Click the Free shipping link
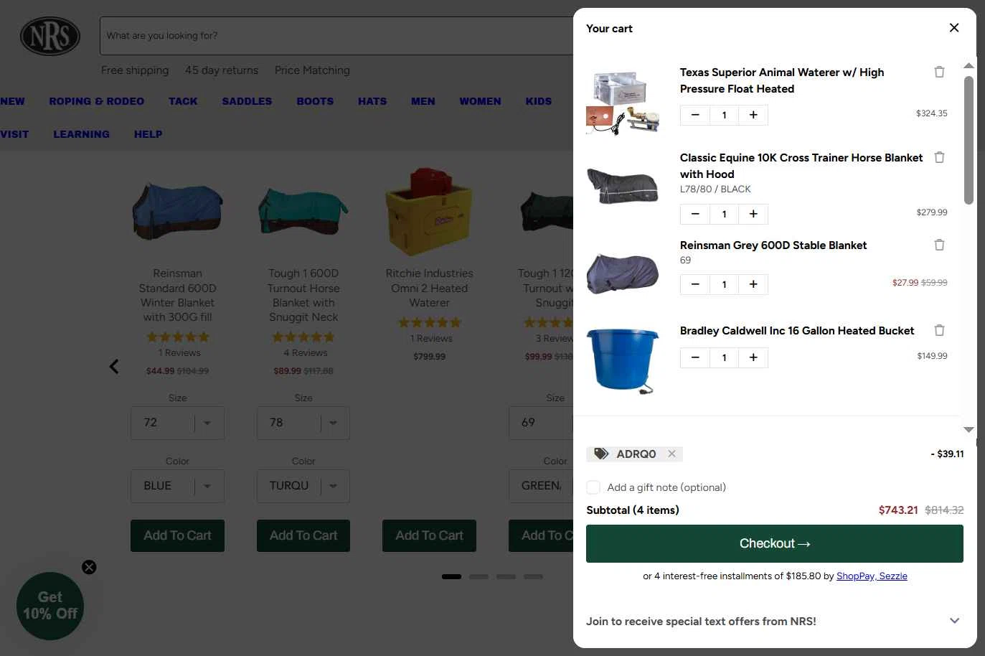The height and width of the screenshot is (656, 985). pos(135,70)
